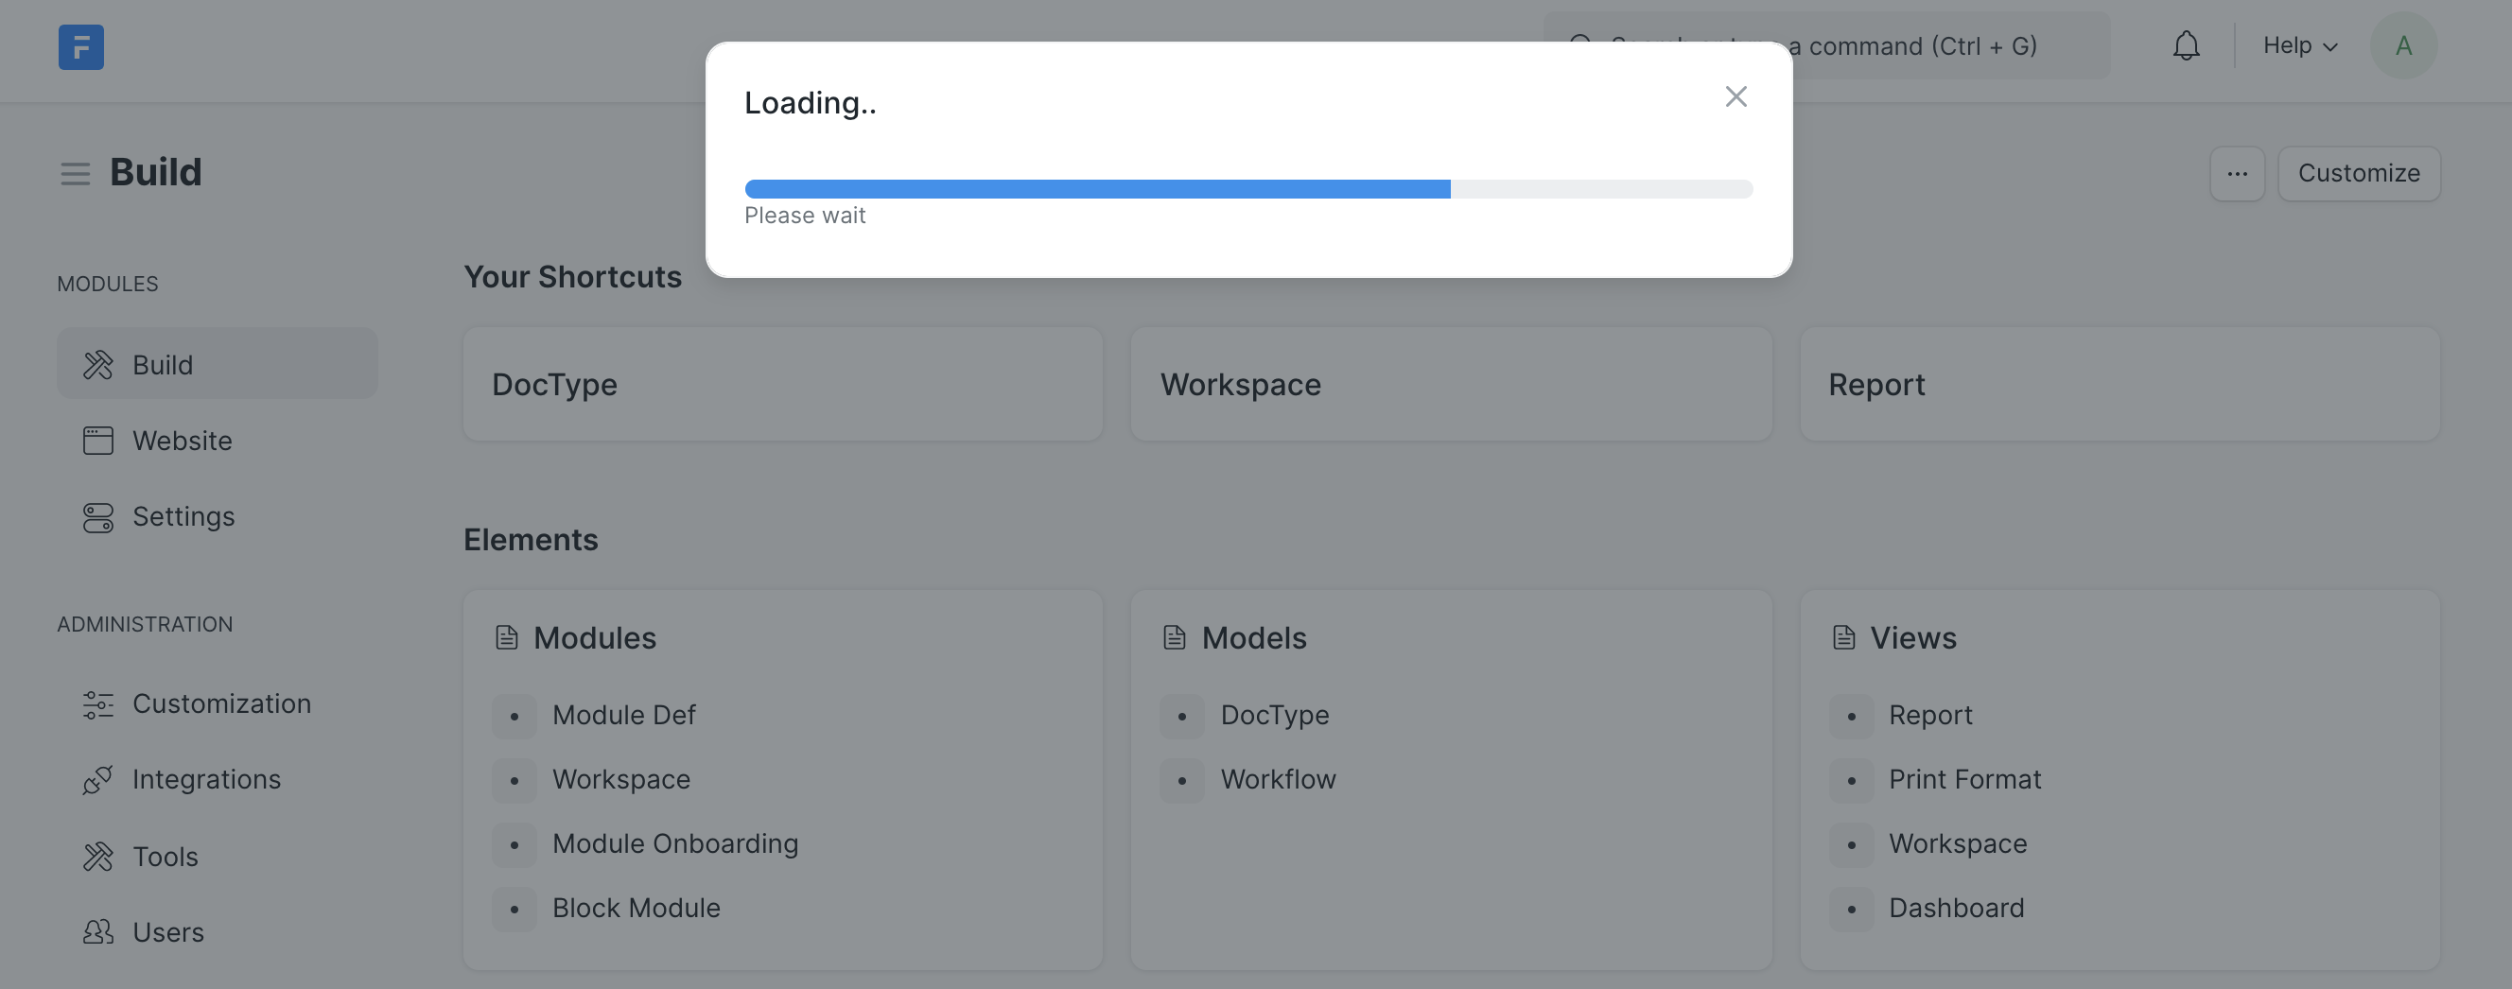Click the blue loading progress bar

1097,189
